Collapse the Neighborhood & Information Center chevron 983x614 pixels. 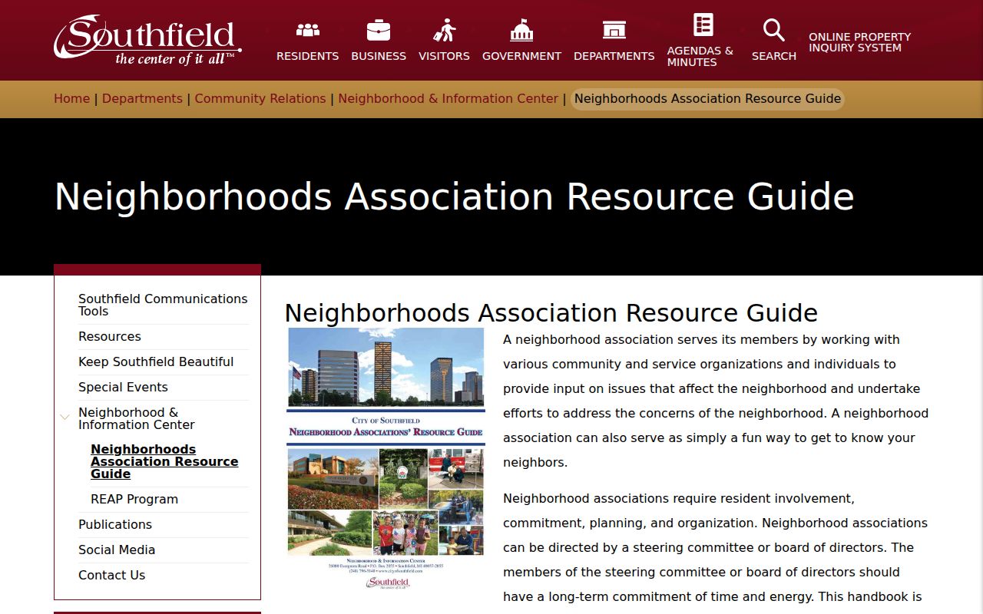(65, 418)
